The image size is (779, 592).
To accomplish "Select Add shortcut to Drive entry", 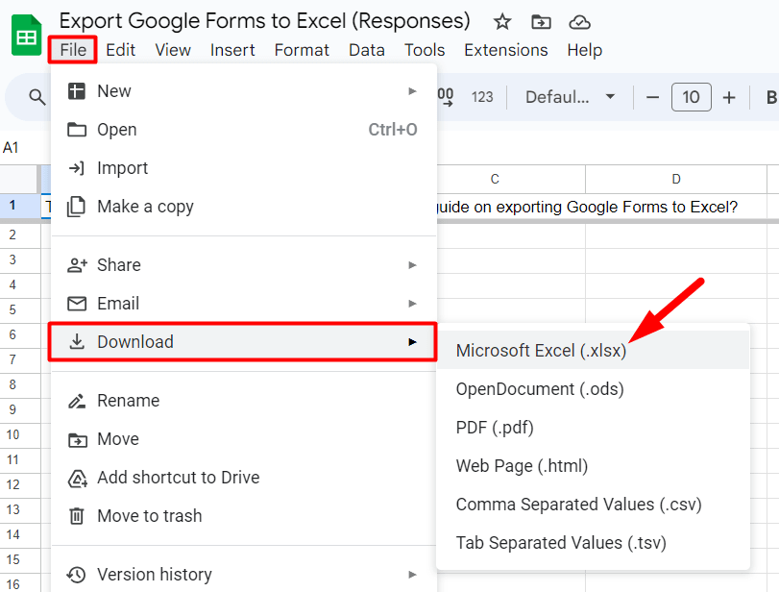I will pyautogui.click(x=243, y=478).
